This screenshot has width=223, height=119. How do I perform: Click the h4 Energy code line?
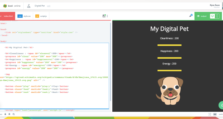(x=35, y=65)
